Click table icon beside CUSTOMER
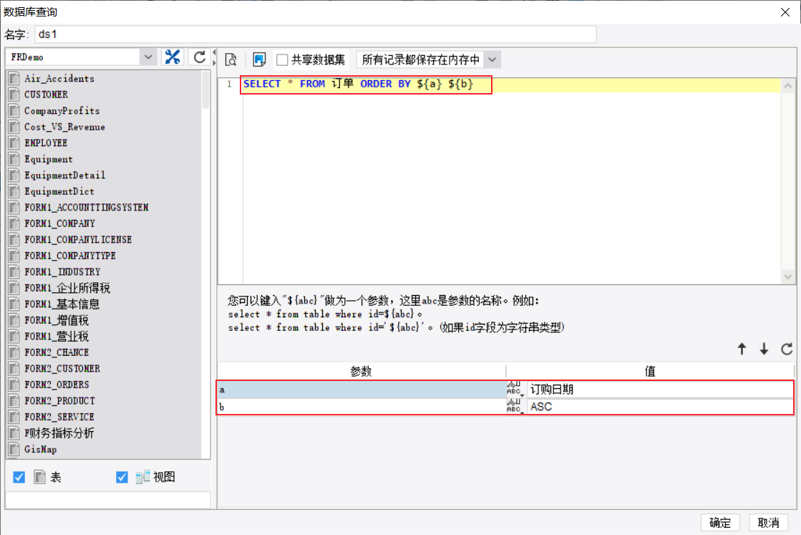 [14, 95]
